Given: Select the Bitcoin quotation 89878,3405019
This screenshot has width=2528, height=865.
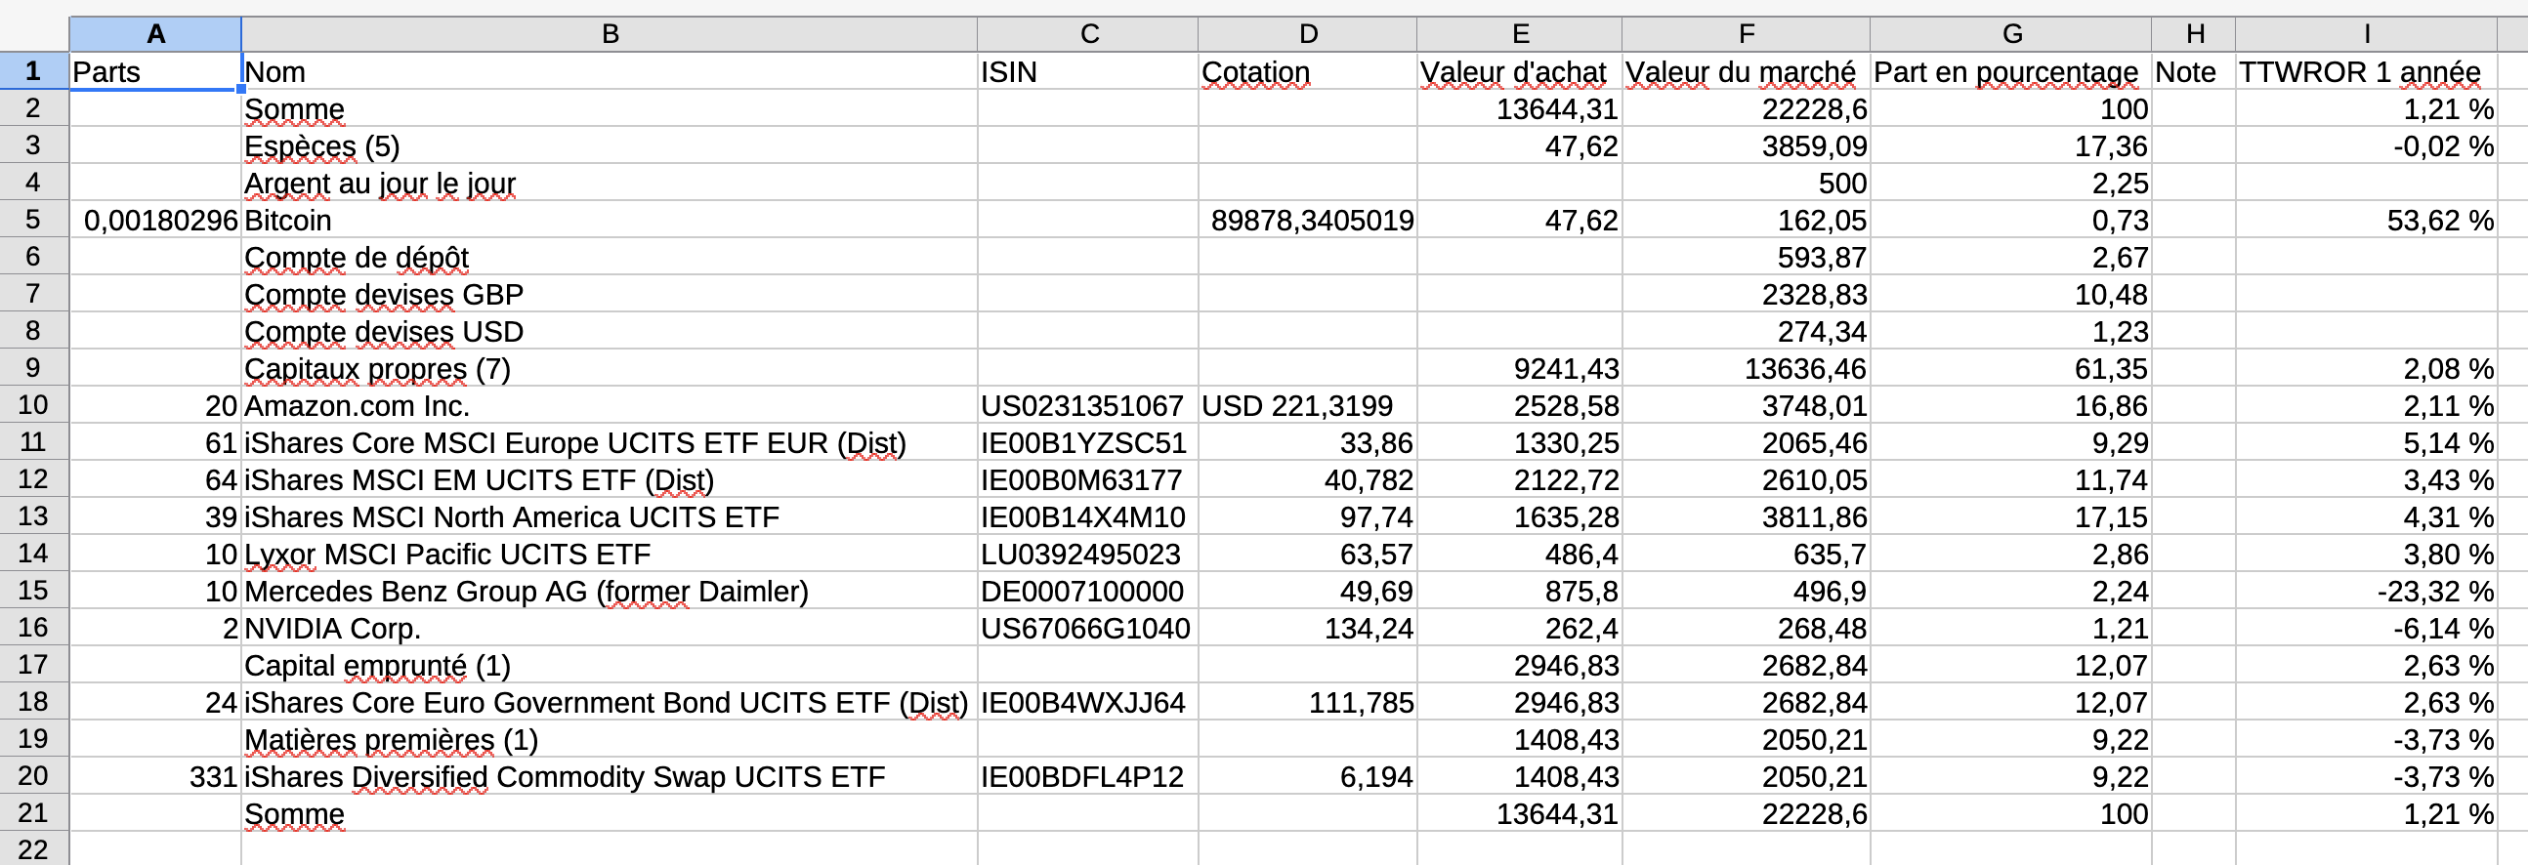Looking at the screenshot, I should 1308,220.
